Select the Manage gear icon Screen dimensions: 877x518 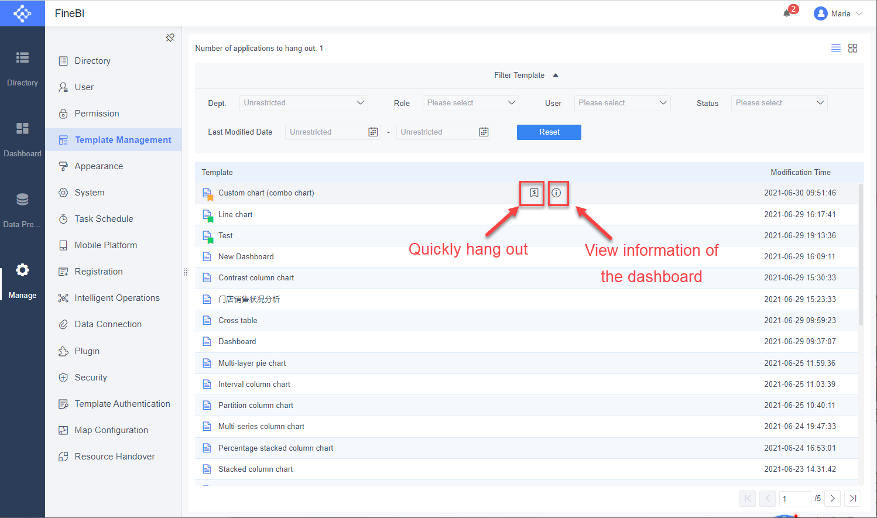pyautogui.click(x=22, y=270)
